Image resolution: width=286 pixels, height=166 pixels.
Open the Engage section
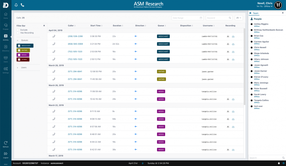(6, 27)
